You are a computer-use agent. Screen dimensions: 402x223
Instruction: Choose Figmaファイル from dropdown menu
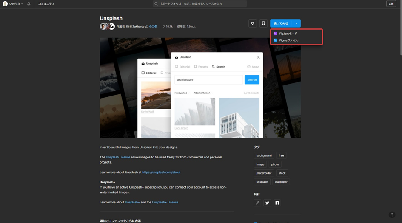point(297,40)
